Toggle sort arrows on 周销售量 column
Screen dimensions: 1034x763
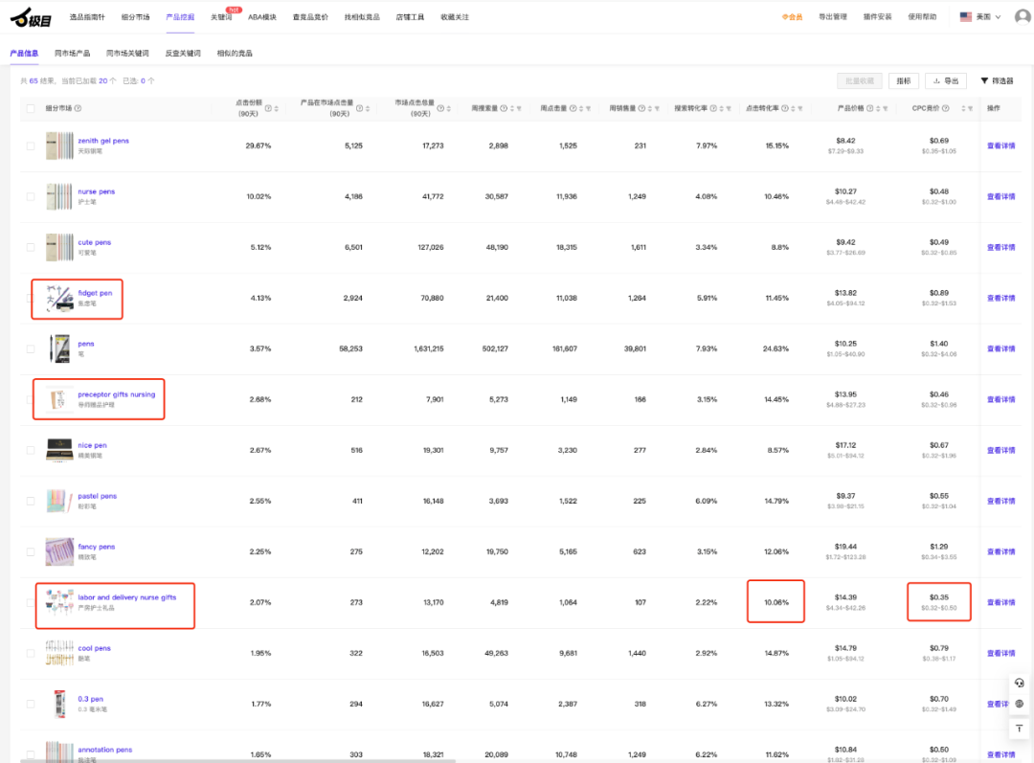[x=650, y=108]
